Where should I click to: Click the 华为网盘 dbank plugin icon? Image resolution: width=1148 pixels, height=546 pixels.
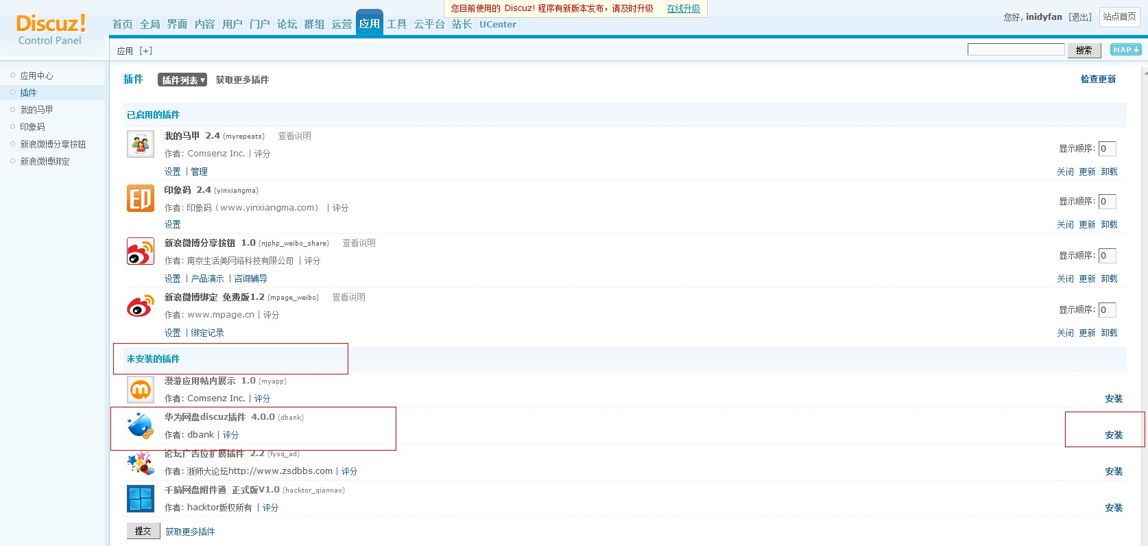coord(141,426)
